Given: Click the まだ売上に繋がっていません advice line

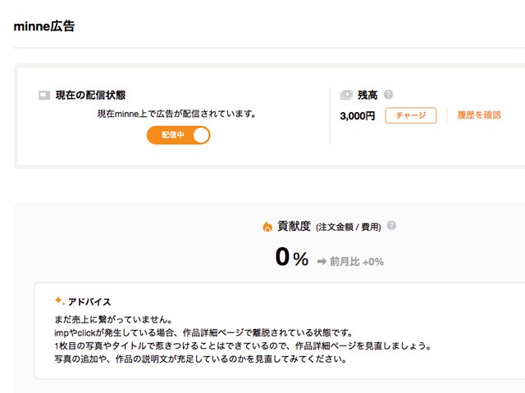Looking at the screenshot, I should point(113,319).
